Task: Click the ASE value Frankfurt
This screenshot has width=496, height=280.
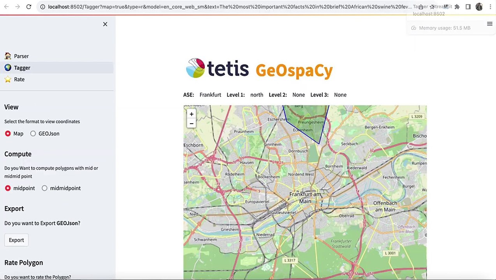Action: coord(210,95)
